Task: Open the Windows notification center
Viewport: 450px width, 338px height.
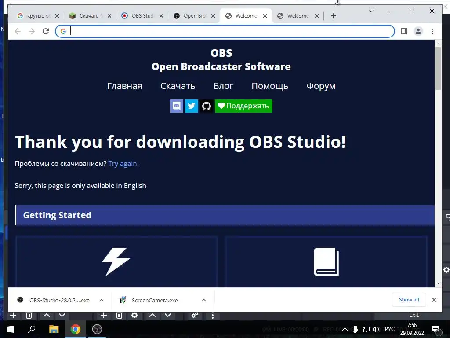Action: tap(436, 329)
